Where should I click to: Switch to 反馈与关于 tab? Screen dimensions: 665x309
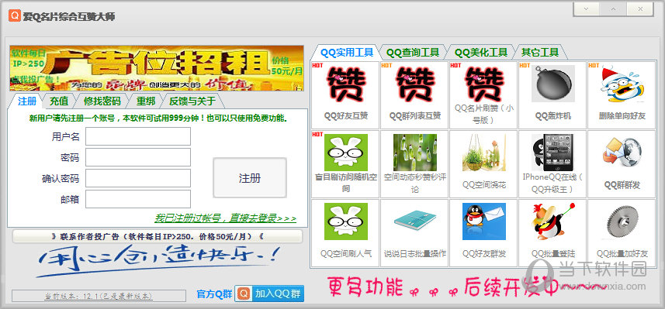click(x=192, y=101)
